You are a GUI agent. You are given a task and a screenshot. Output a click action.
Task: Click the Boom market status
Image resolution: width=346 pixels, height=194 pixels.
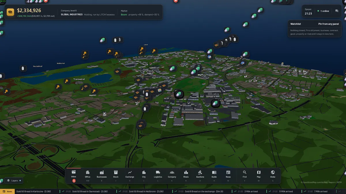[x=124, y=14]
